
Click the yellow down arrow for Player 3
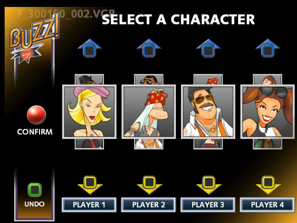(209, 185)
